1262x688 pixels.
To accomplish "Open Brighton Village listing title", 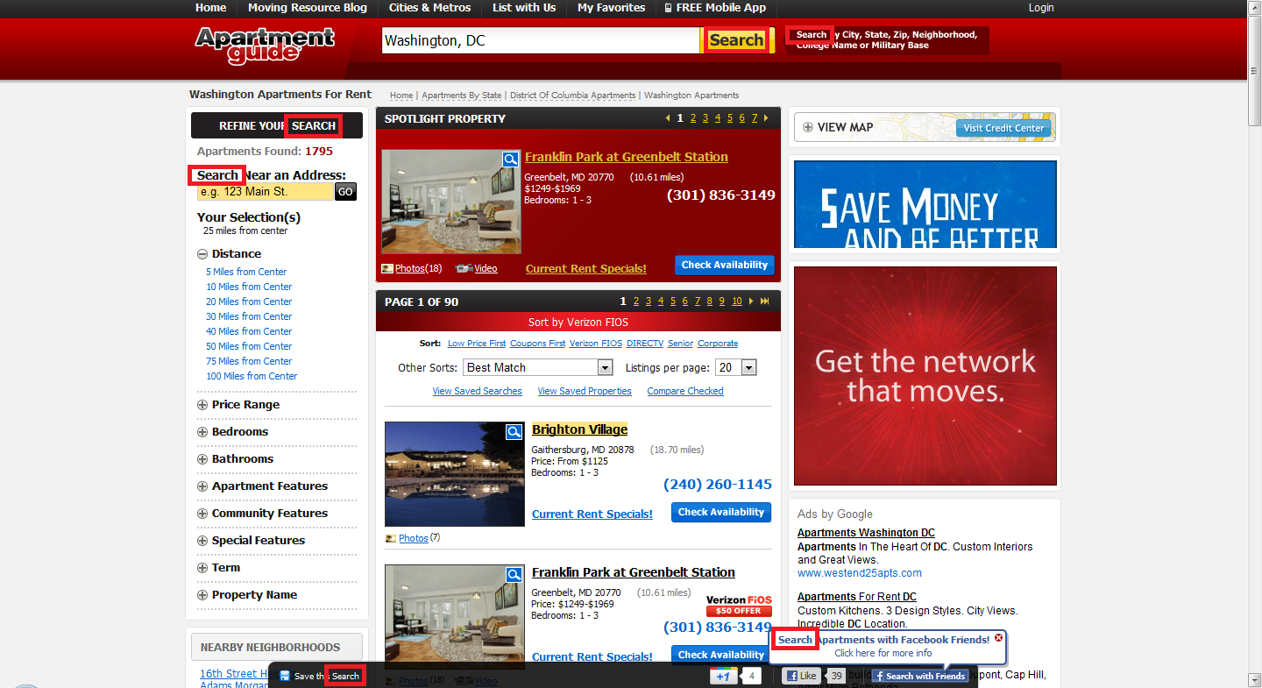I will point(579,429).
